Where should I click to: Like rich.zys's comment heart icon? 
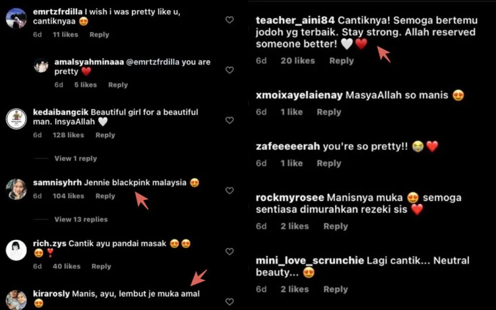[230, 251]
